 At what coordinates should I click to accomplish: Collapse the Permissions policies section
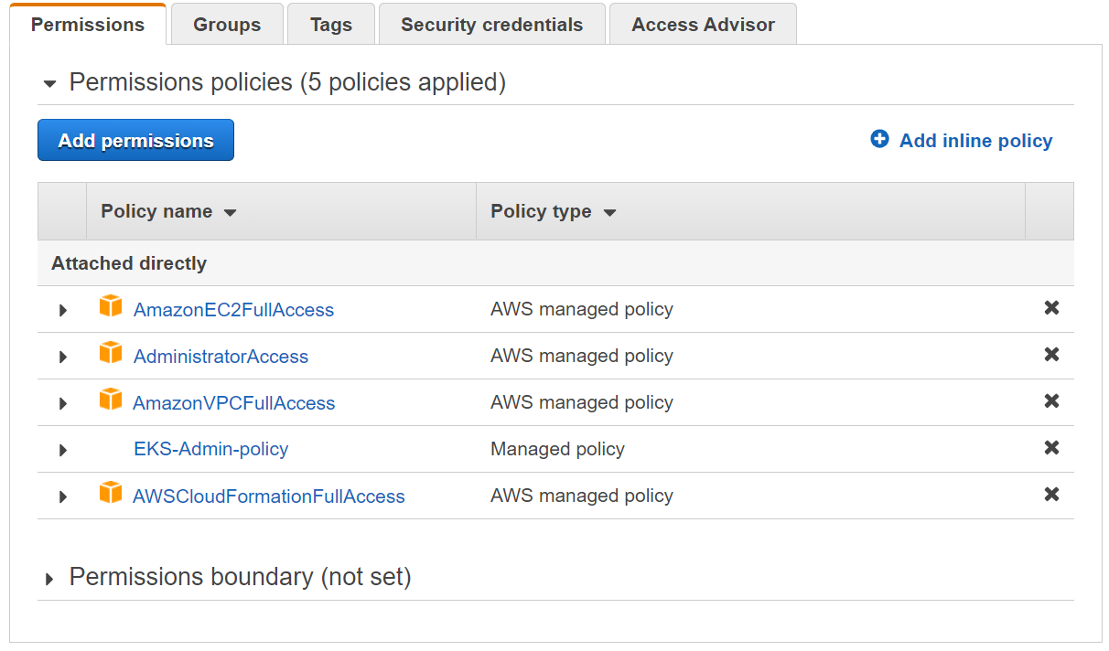50,84
